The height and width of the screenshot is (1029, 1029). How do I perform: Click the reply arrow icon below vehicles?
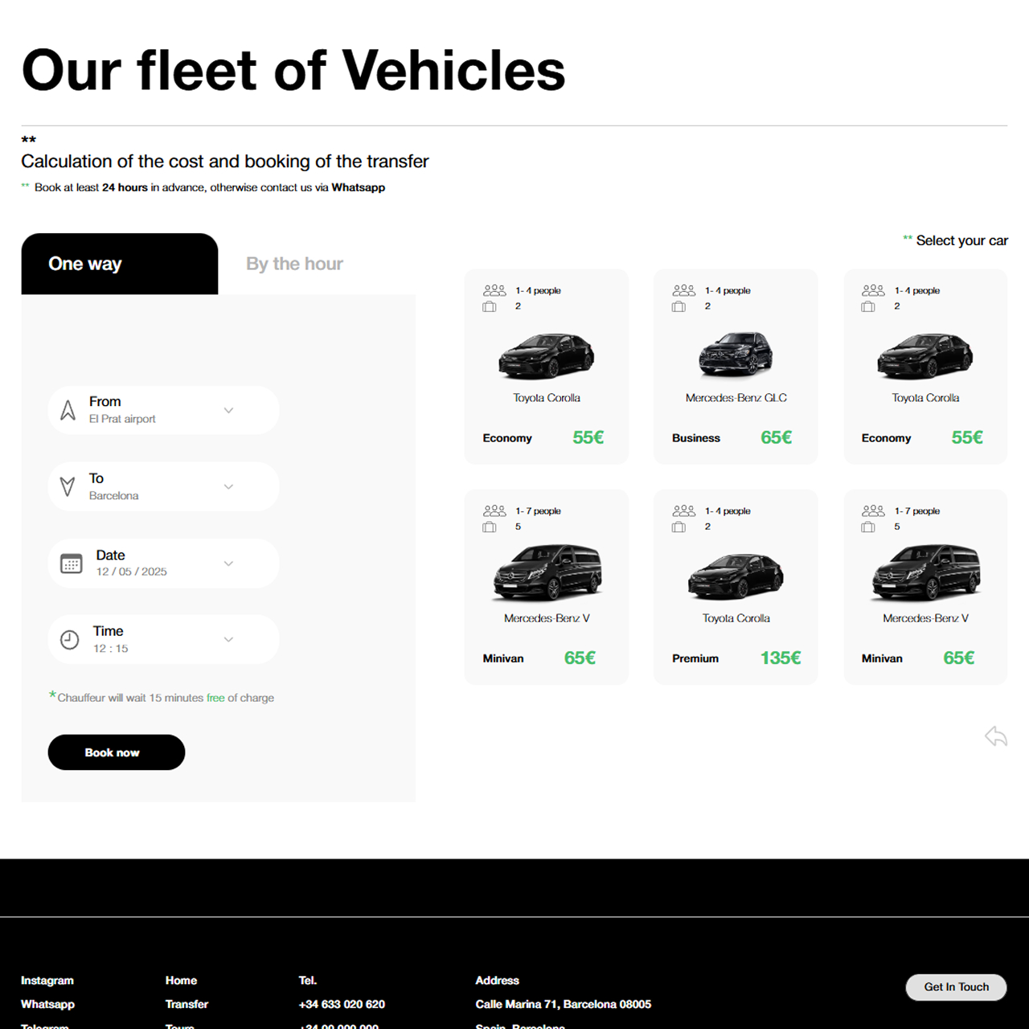point(996,736)
